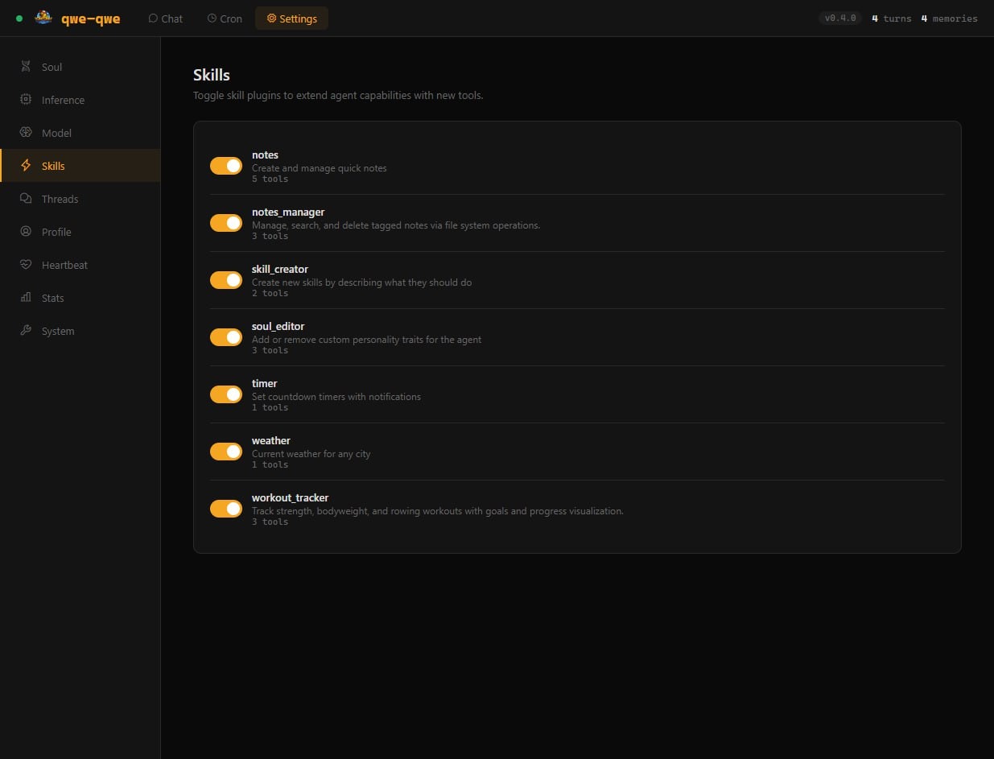Open the Soul section in the sidebar
Image resolution: width=994 pixels, height=759 pixels.
(x=52, y=67)
